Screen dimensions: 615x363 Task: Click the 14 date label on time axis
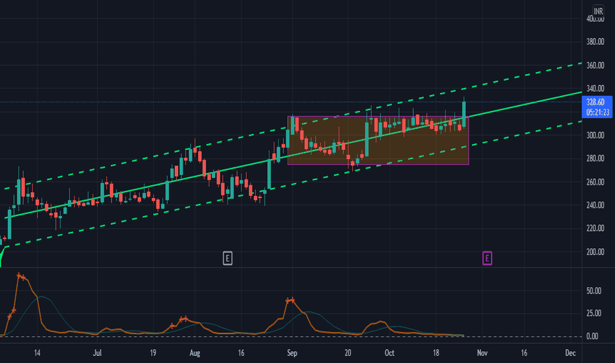[37, 353]
